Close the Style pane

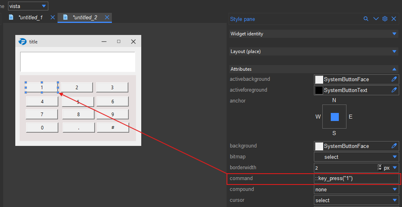[x=394, y=19]
